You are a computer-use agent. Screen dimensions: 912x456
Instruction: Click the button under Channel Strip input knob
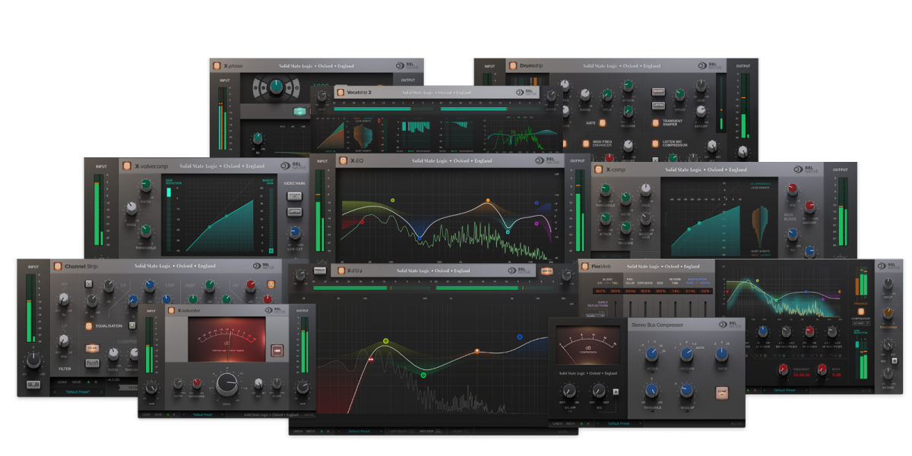(x=33, y=384)
